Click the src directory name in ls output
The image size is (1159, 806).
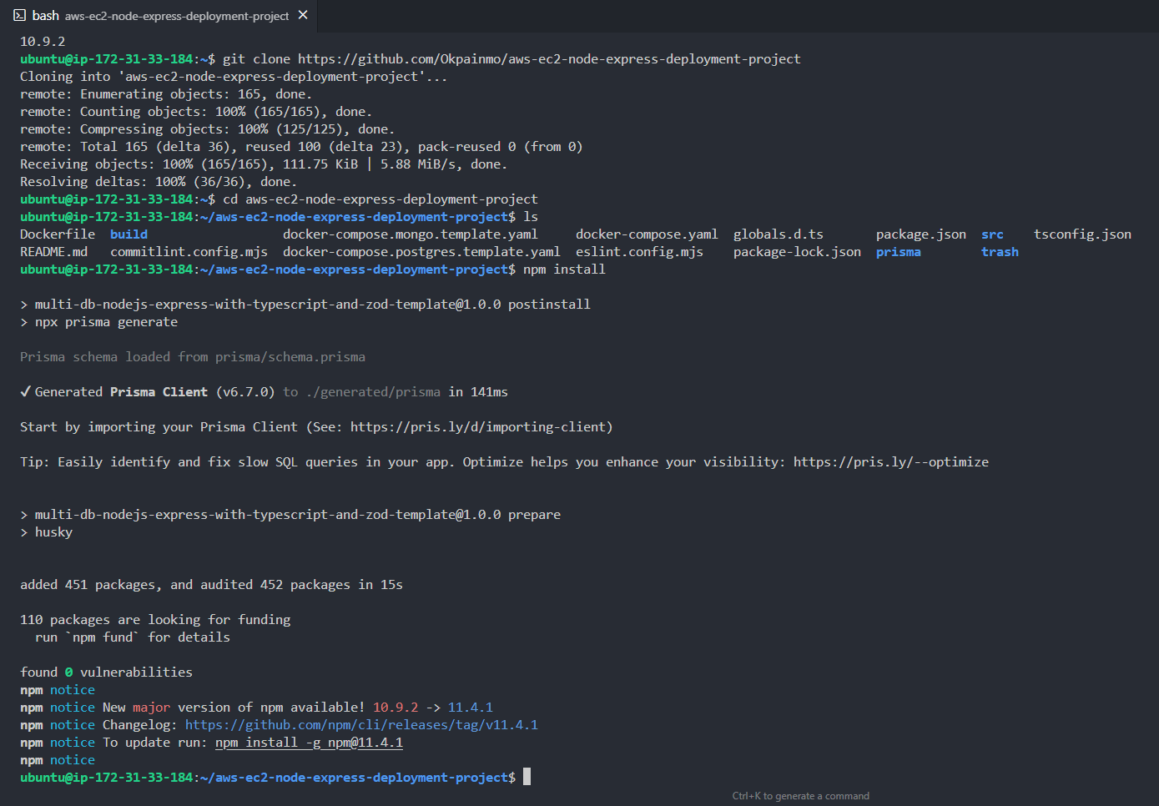pyautogui.click(x=992, y=234)
